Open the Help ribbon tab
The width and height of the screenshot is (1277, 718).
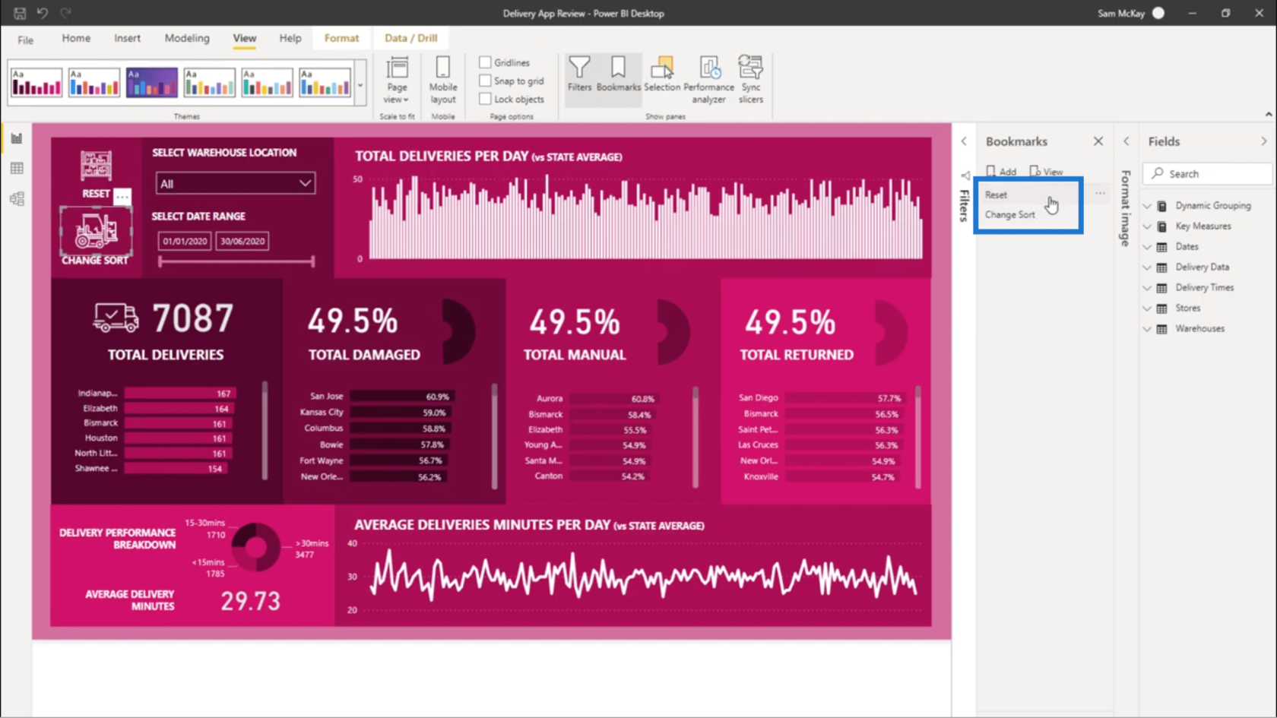click(290, 38)
